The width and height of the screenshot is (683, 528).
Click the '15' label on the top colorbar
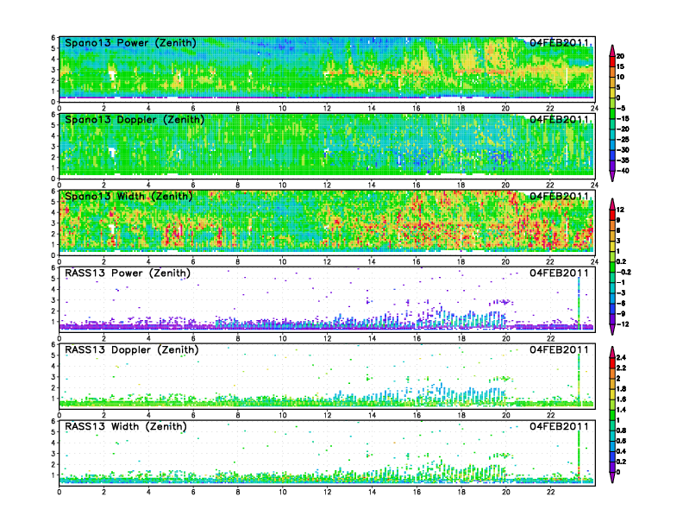click(x=621, y=66)
